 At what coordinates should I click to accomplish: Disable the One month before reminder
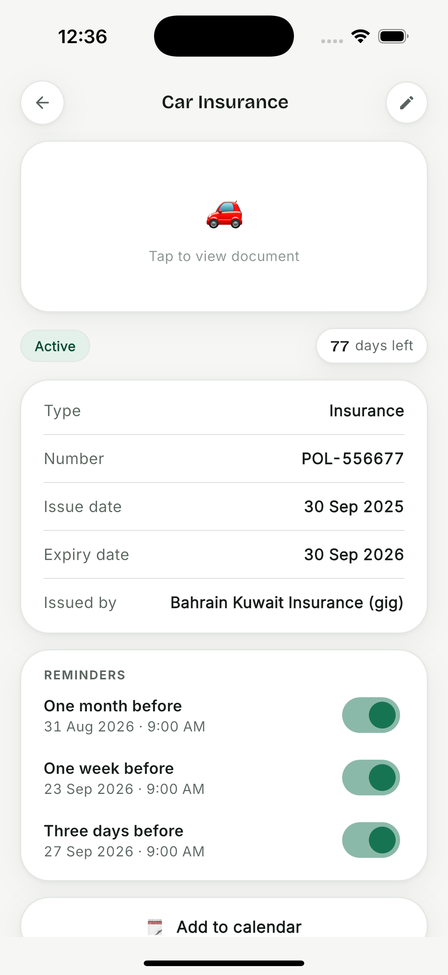[371, 715]
